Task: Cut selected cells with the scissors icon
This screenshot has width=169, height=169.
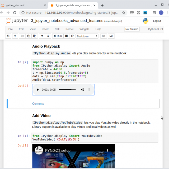Action: coord(22,36)
